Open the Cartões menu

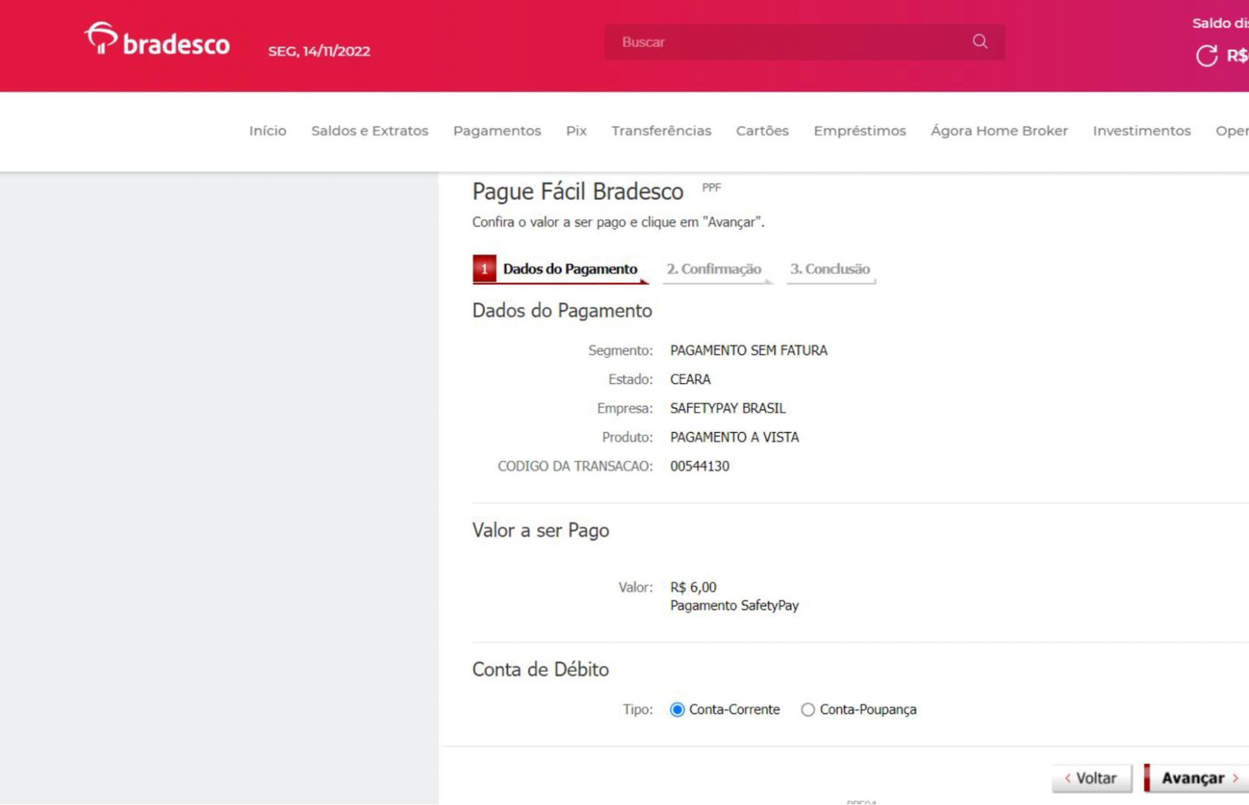762,131
